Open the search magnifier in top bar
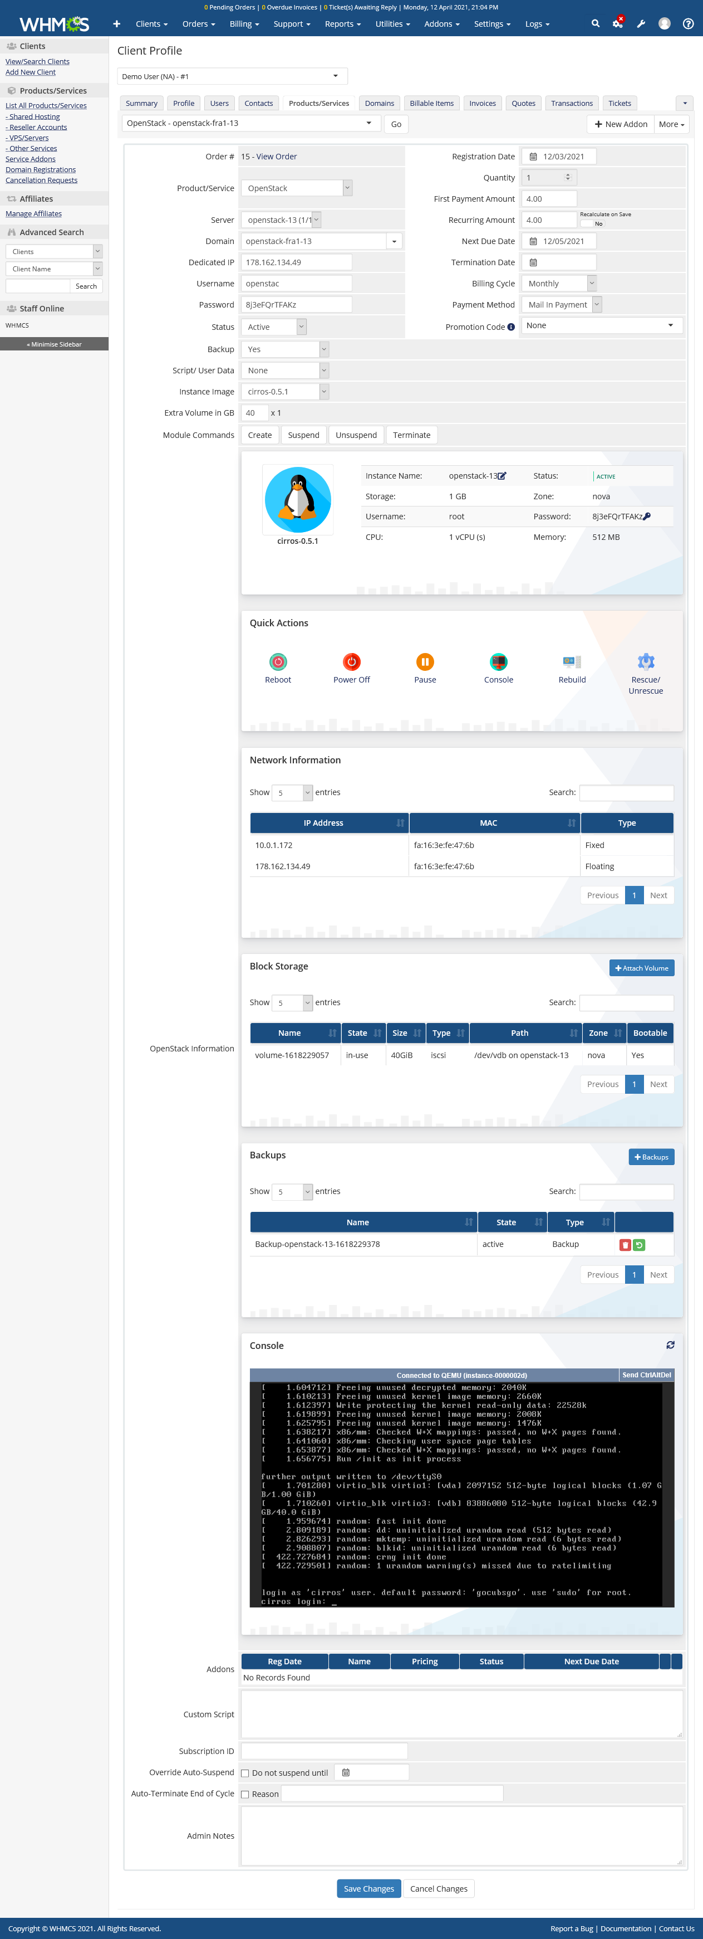The height and width of the screenshot is (1939, 703). pyautogui.click(x=596, y=23)
